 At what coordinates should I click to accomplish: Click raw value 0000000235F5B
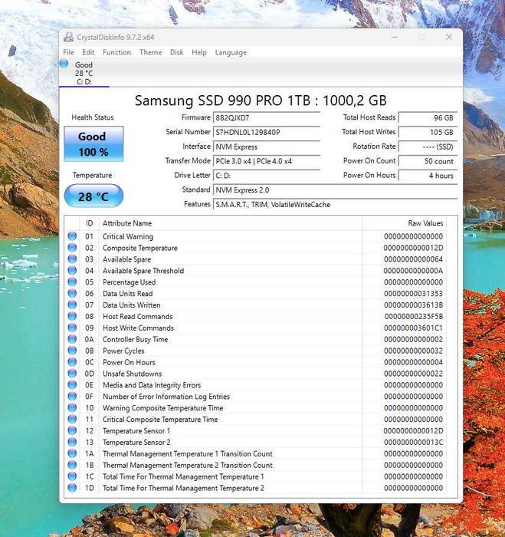(413, 316)
